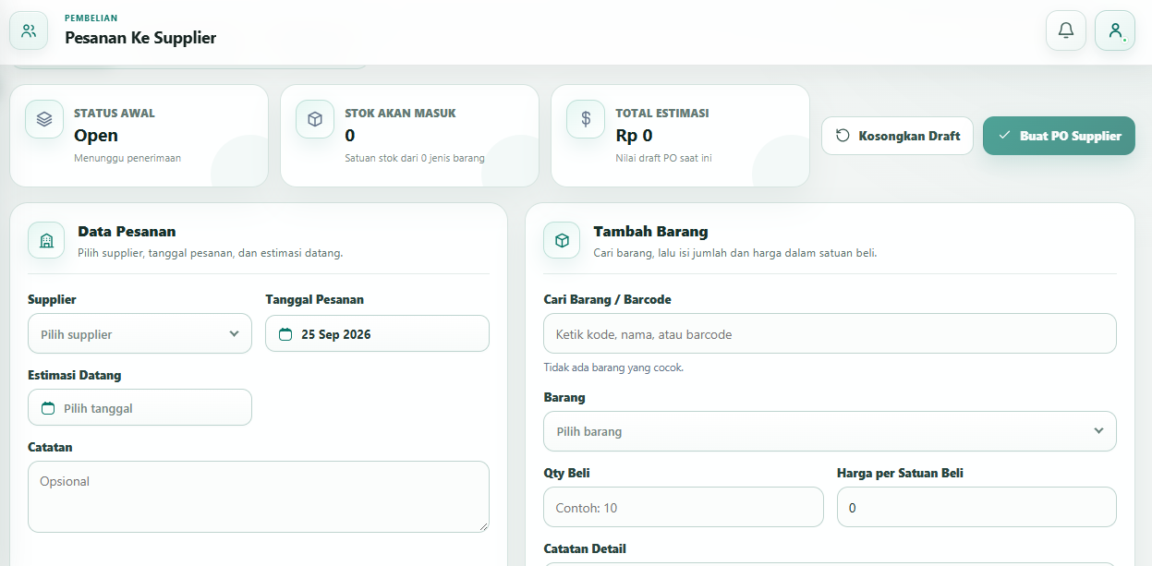Open the notification bell icon
This screenshot has width=1152, height=566.
[x=1065, y=30]
